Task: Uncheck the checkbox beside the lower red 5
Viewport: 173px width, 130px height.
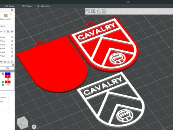Action: click(3, 82)
